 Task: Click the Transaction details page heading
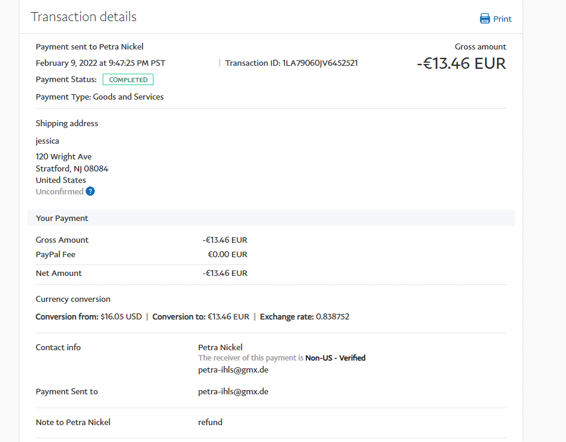coord(83,17)
